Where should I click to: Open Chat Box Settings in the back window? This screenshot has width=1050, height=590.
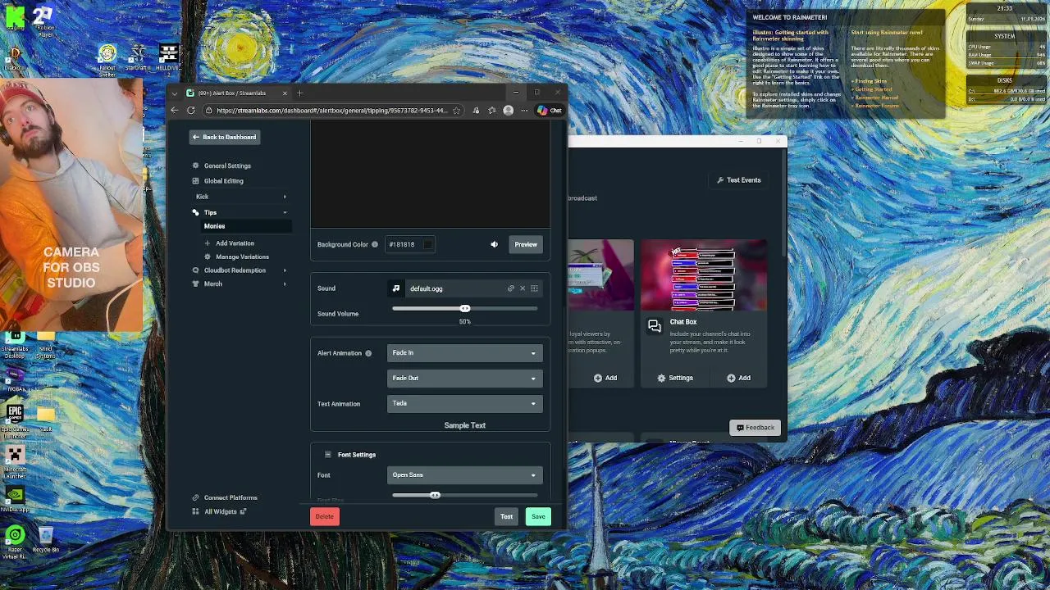click(x=675, y=378)
